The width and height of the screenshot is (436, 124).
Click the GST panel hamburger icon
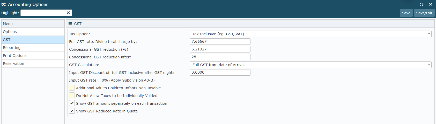click(70, 24)
